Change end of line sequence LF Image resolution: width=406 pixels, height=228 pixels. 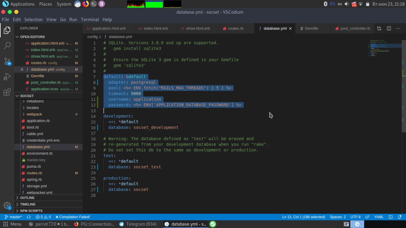tap(367, 217)
